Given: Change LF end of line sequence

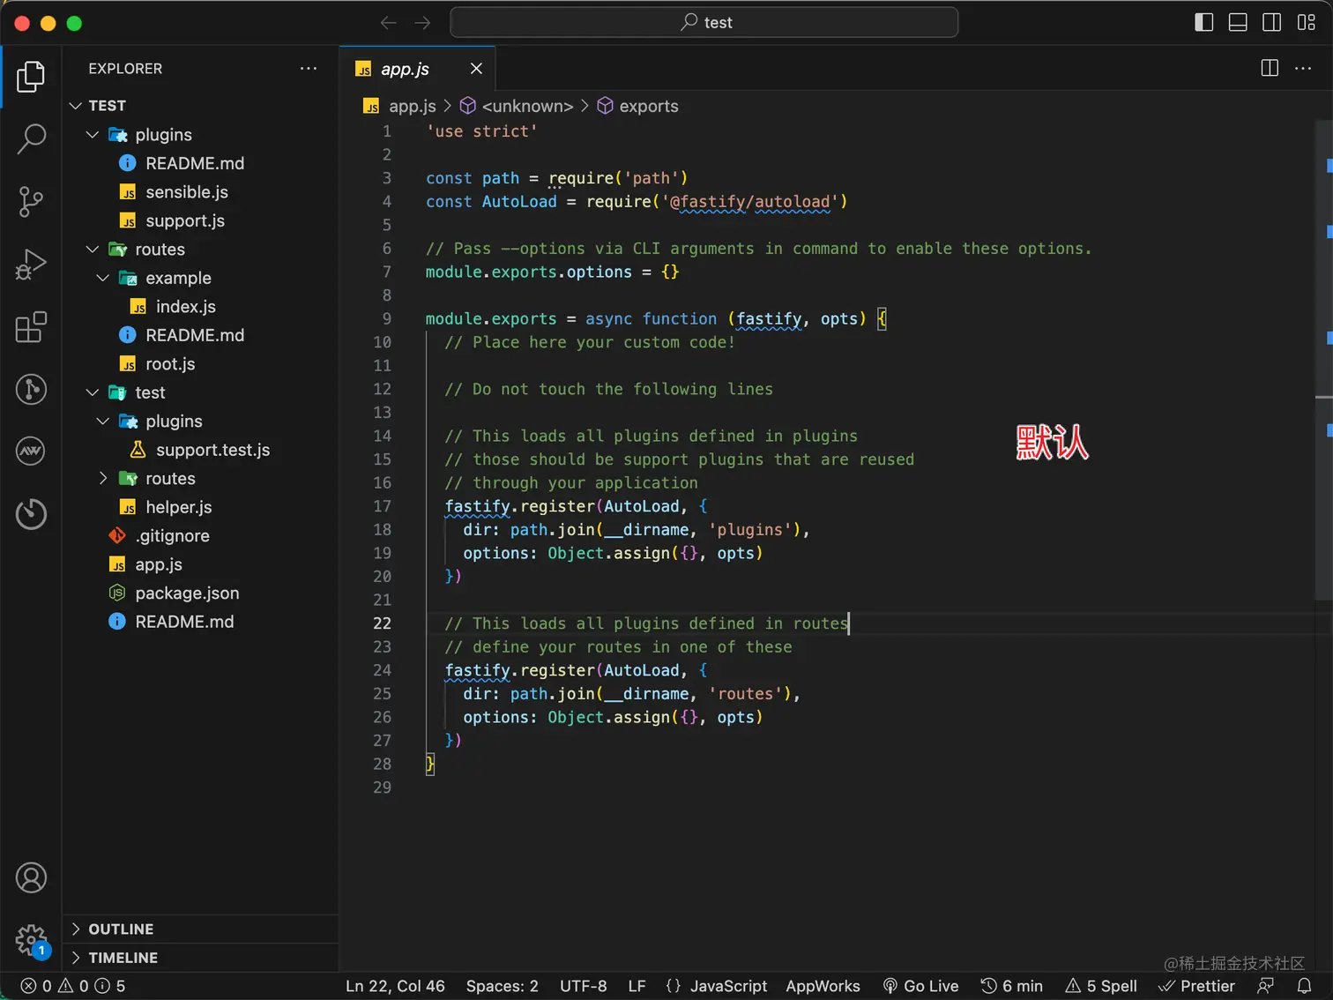Looking at the screenshot, I should [x=637, y=986].
